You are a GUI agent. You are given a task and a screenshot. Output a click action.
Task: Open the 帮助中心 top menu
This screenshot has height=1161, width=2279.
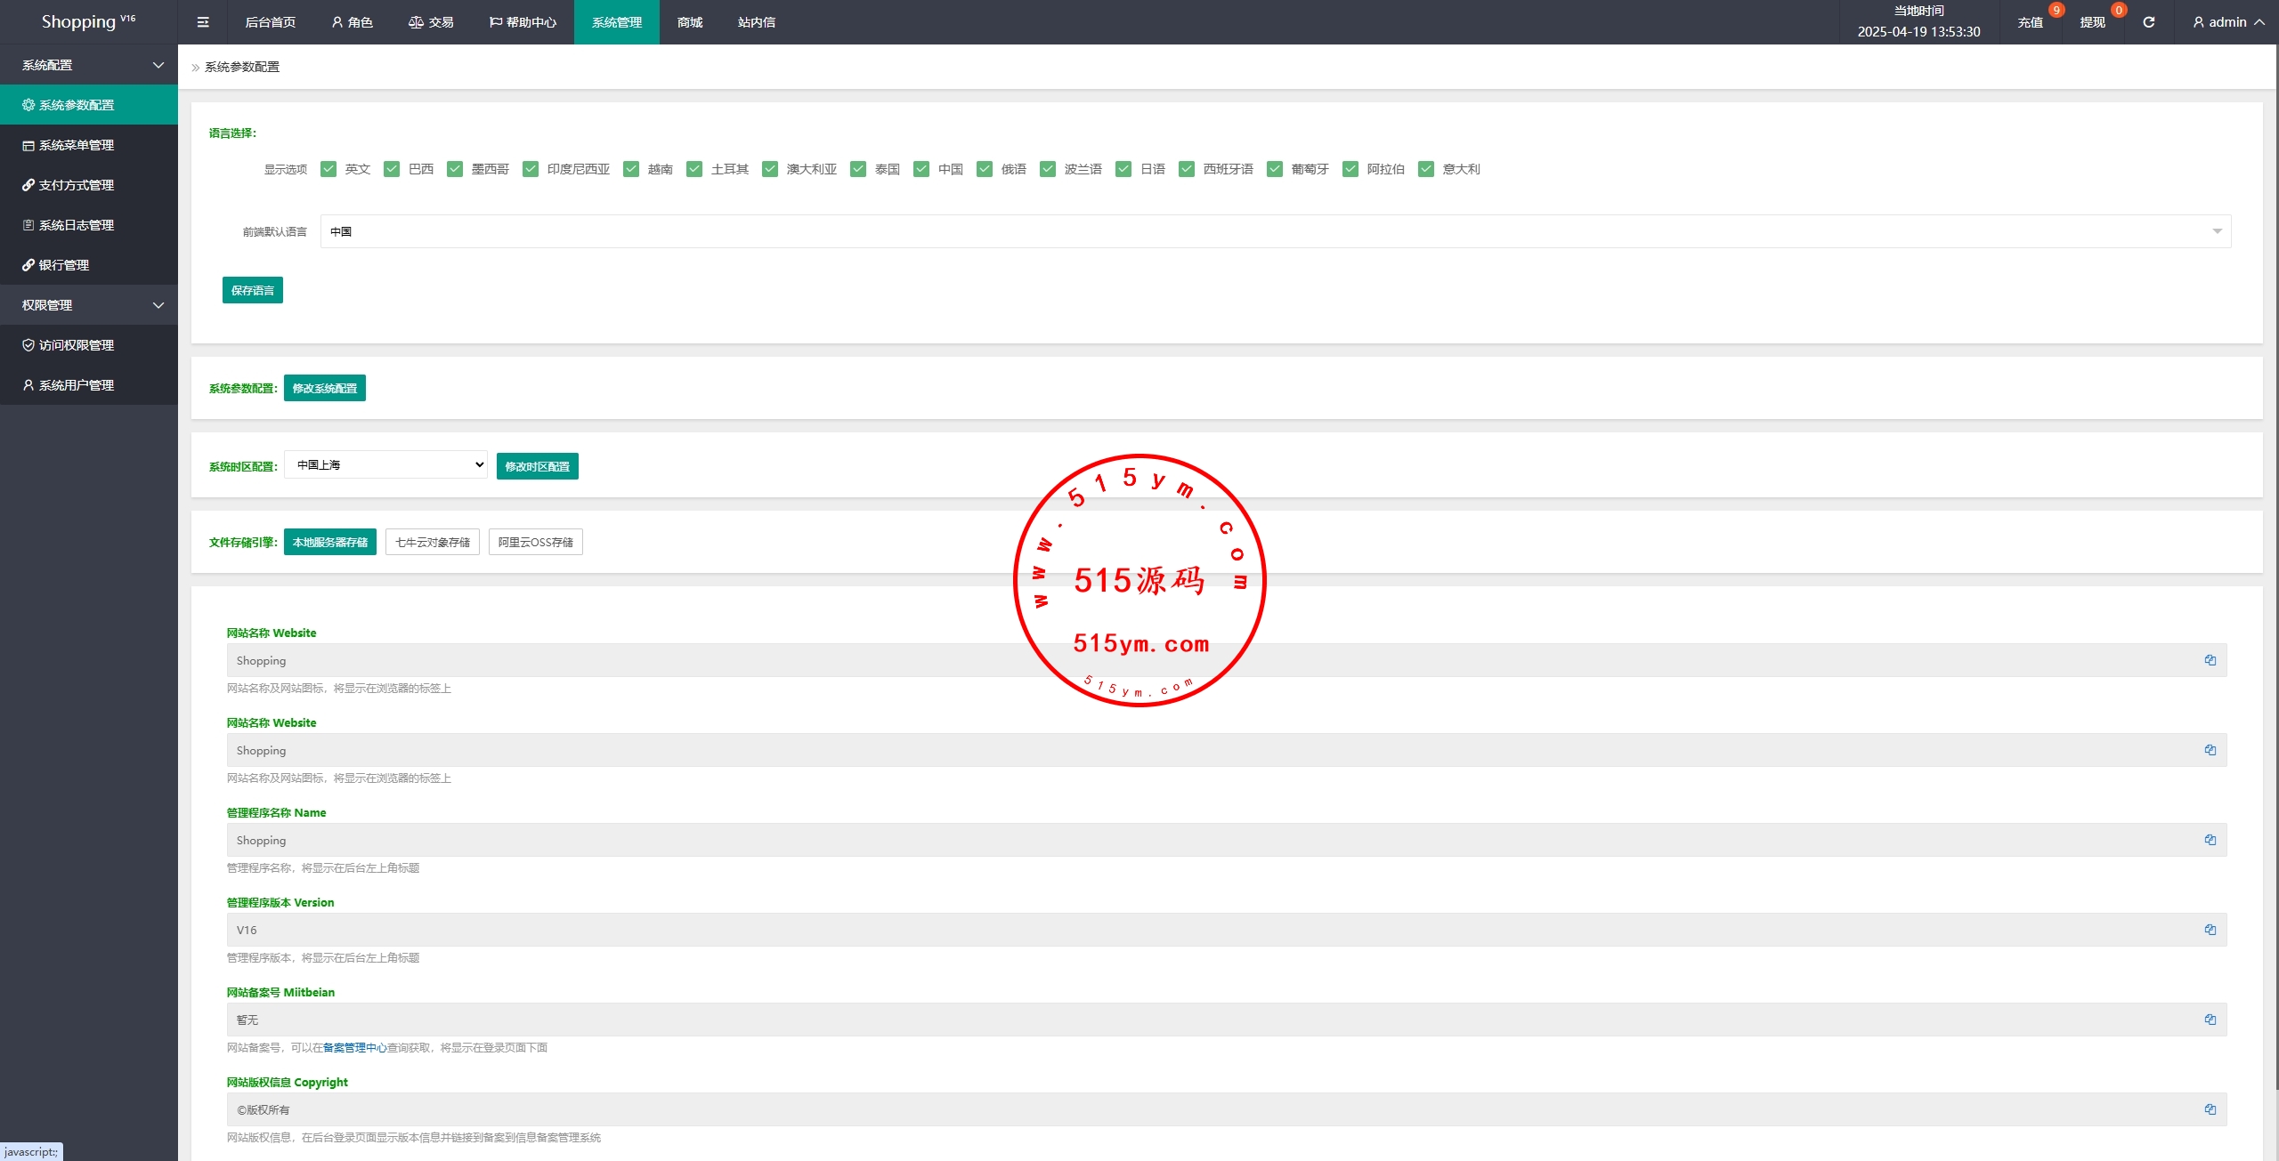[523, 22]
